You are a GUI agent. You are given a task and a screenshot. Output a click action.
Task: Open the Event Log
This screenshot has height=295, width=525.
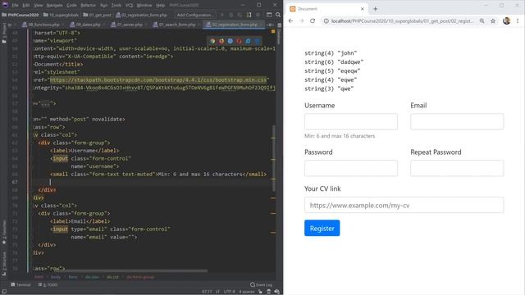click(x=261, y=284)
